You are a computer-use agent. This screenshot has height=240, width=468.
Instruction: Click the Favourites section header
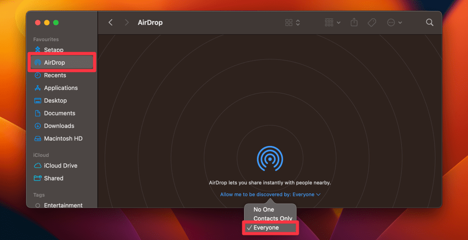46,39
